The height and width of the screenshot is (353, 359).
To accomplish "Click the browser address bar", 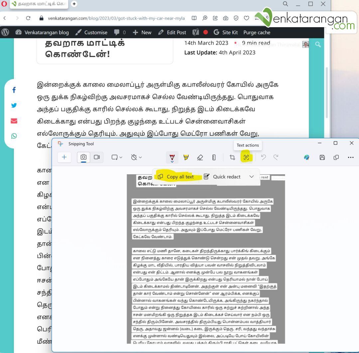I will click(x=116, y=18).
